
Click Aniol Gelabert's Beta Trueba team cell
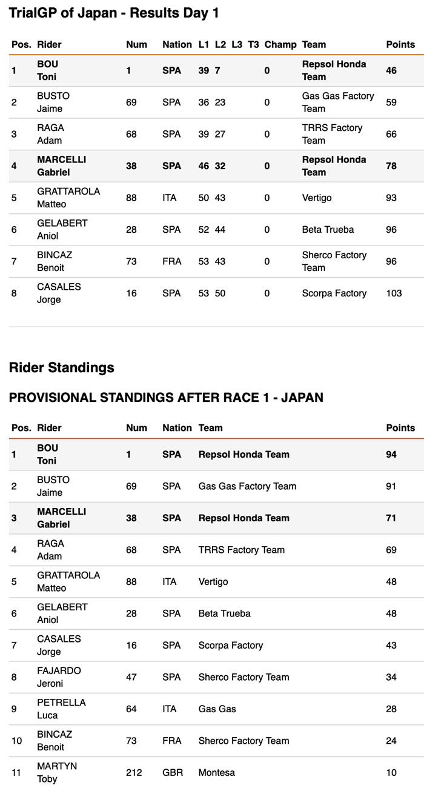(x=328, y=230)
